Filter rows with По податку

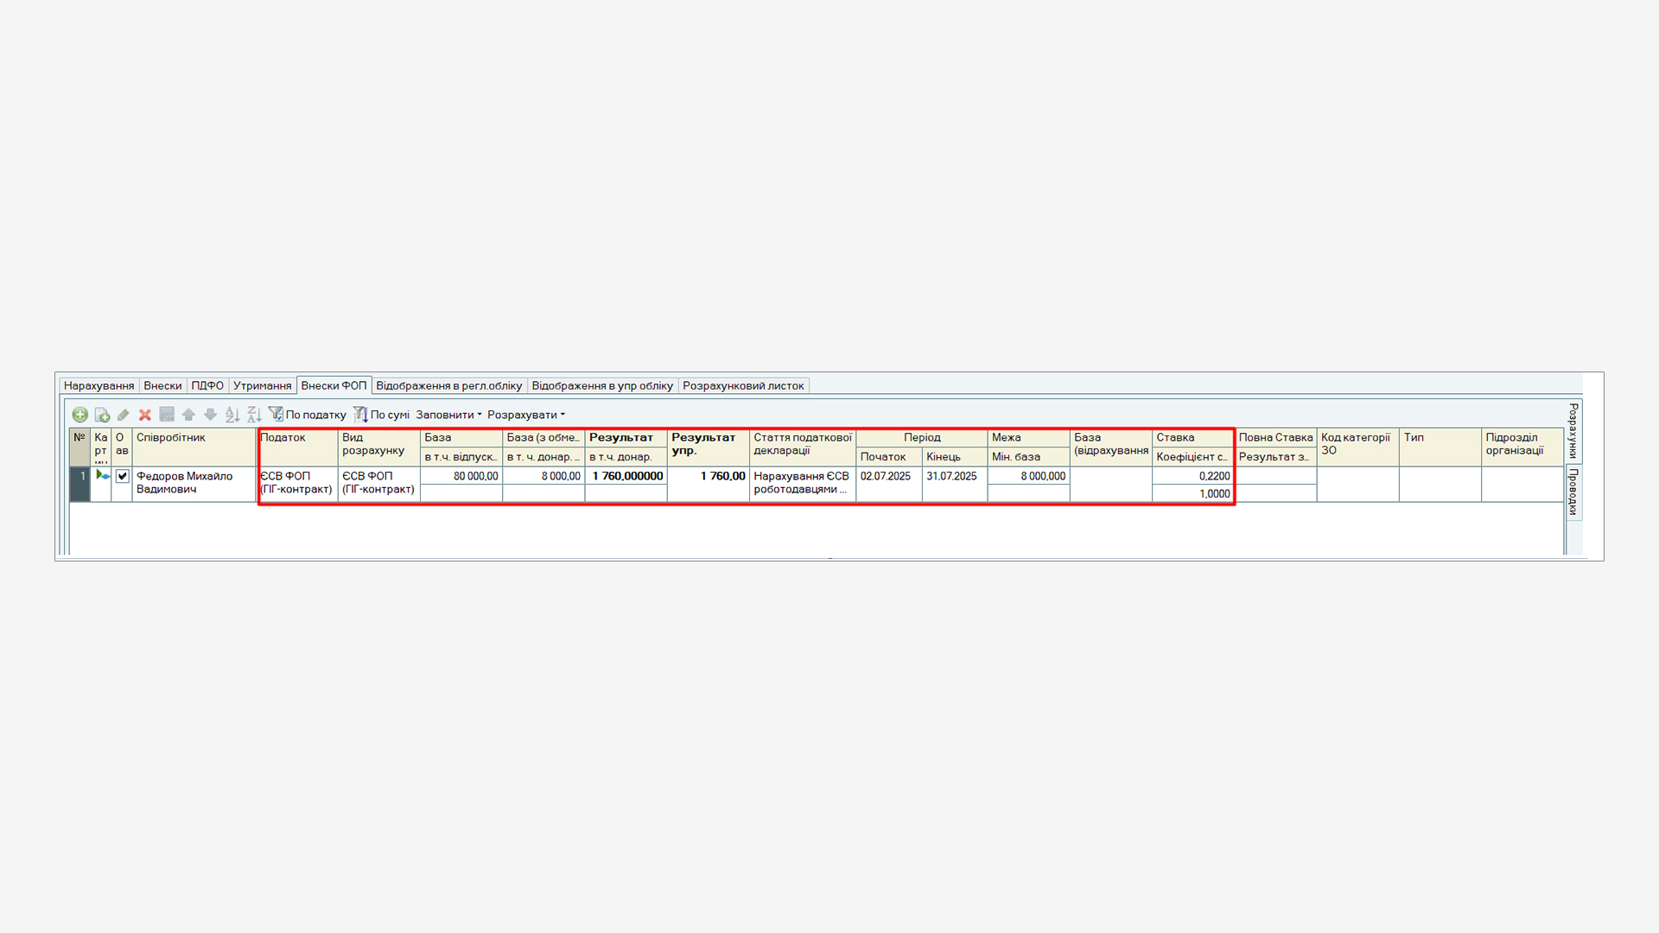[308, 415]
